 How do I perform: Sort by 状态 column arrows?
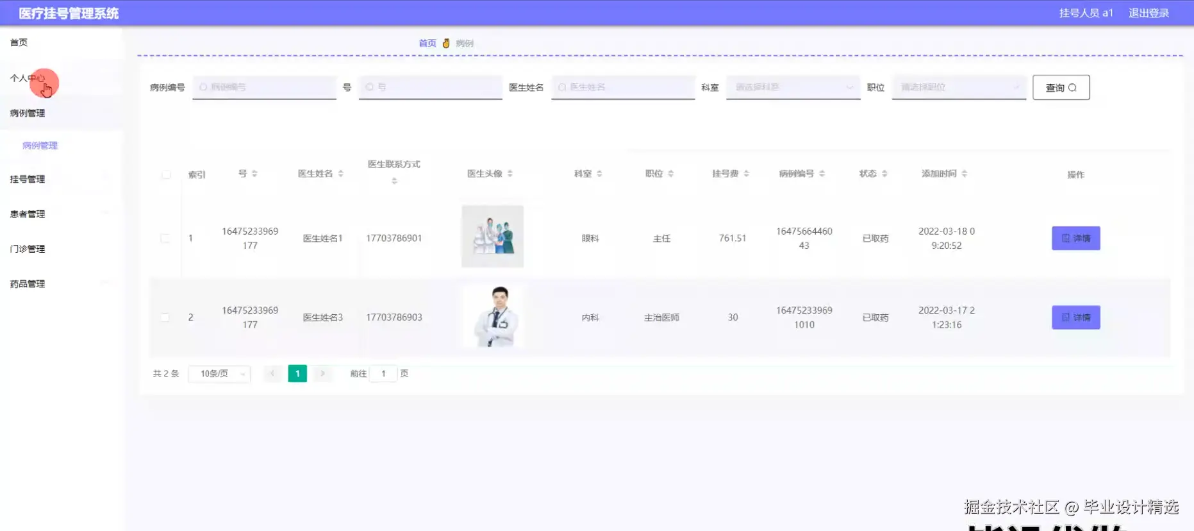[x=884, y=174]
